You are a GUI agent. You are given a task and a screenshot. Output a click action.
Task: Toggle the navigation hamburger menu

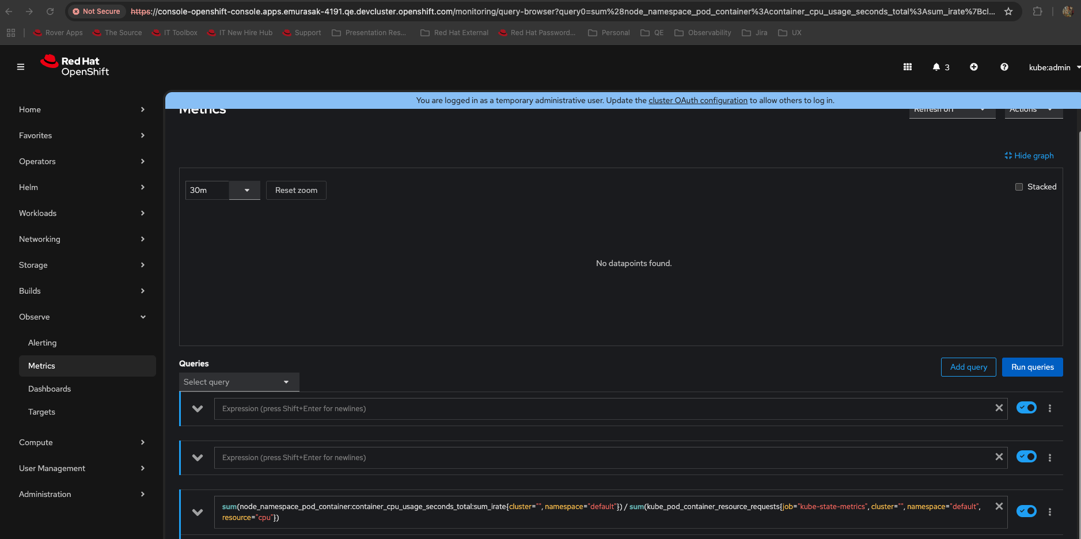coord(21,67)
